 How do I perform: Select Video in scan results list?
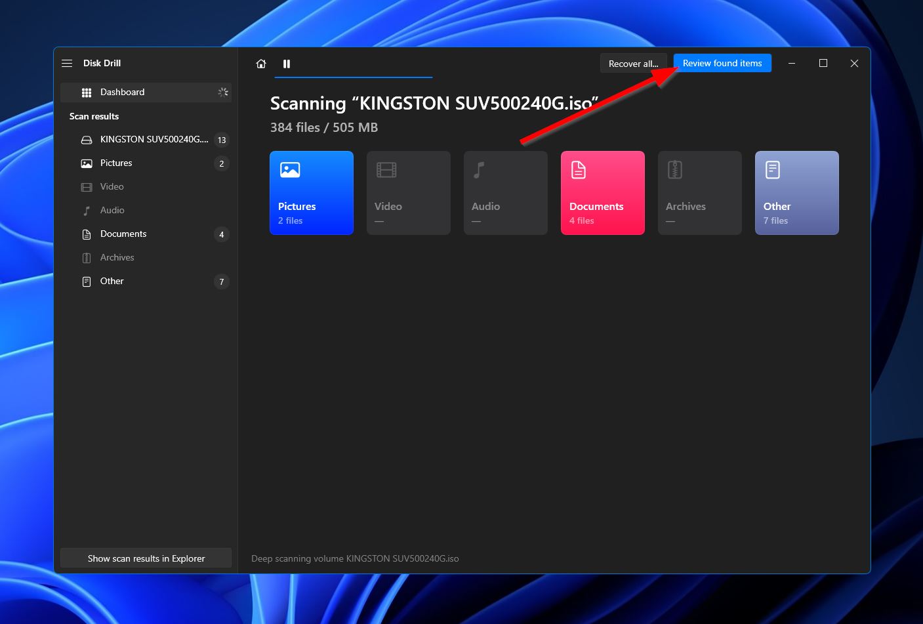[146, 187]
